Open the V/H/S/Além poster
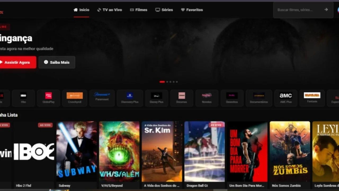Image resolution: width=339 pixels, height=191 pixels. point(119,151)
